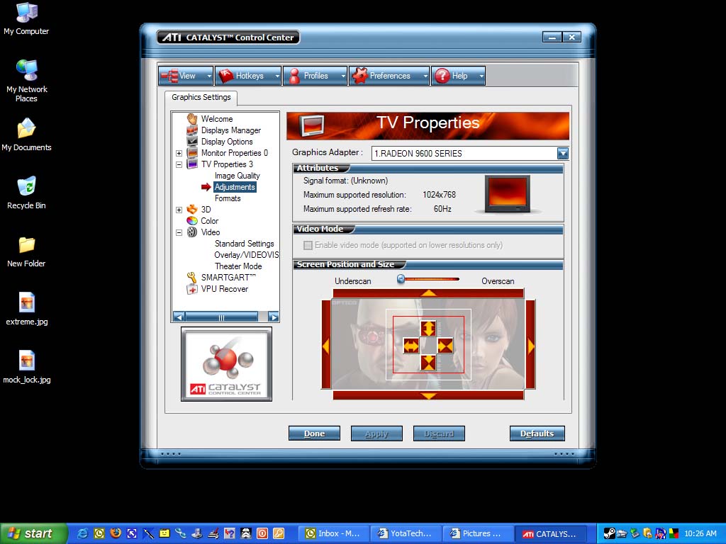Select Overlay/VIDEOVISION under Video
Viewport: 726px width, 544px height.
coord(246,255)
